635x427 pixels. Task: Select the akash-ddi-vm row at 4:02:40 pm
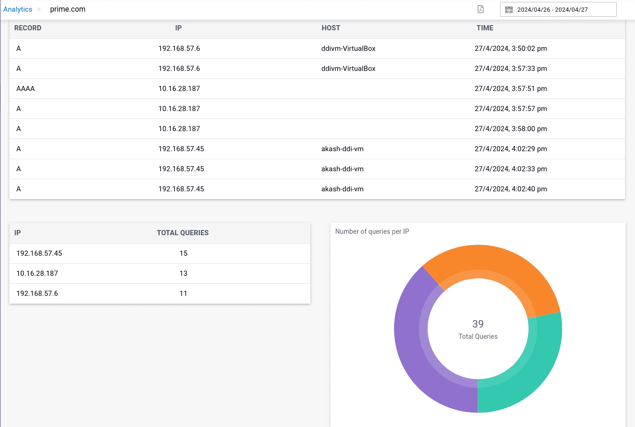pyautogui.click(x=317, y=189)
